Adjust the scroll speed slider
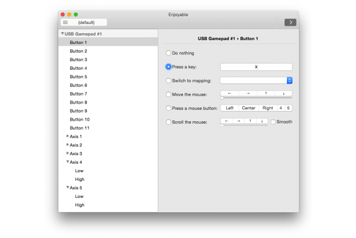Viewport: 356px width, 238px height. pyautogui.click(x=222, y=125)
